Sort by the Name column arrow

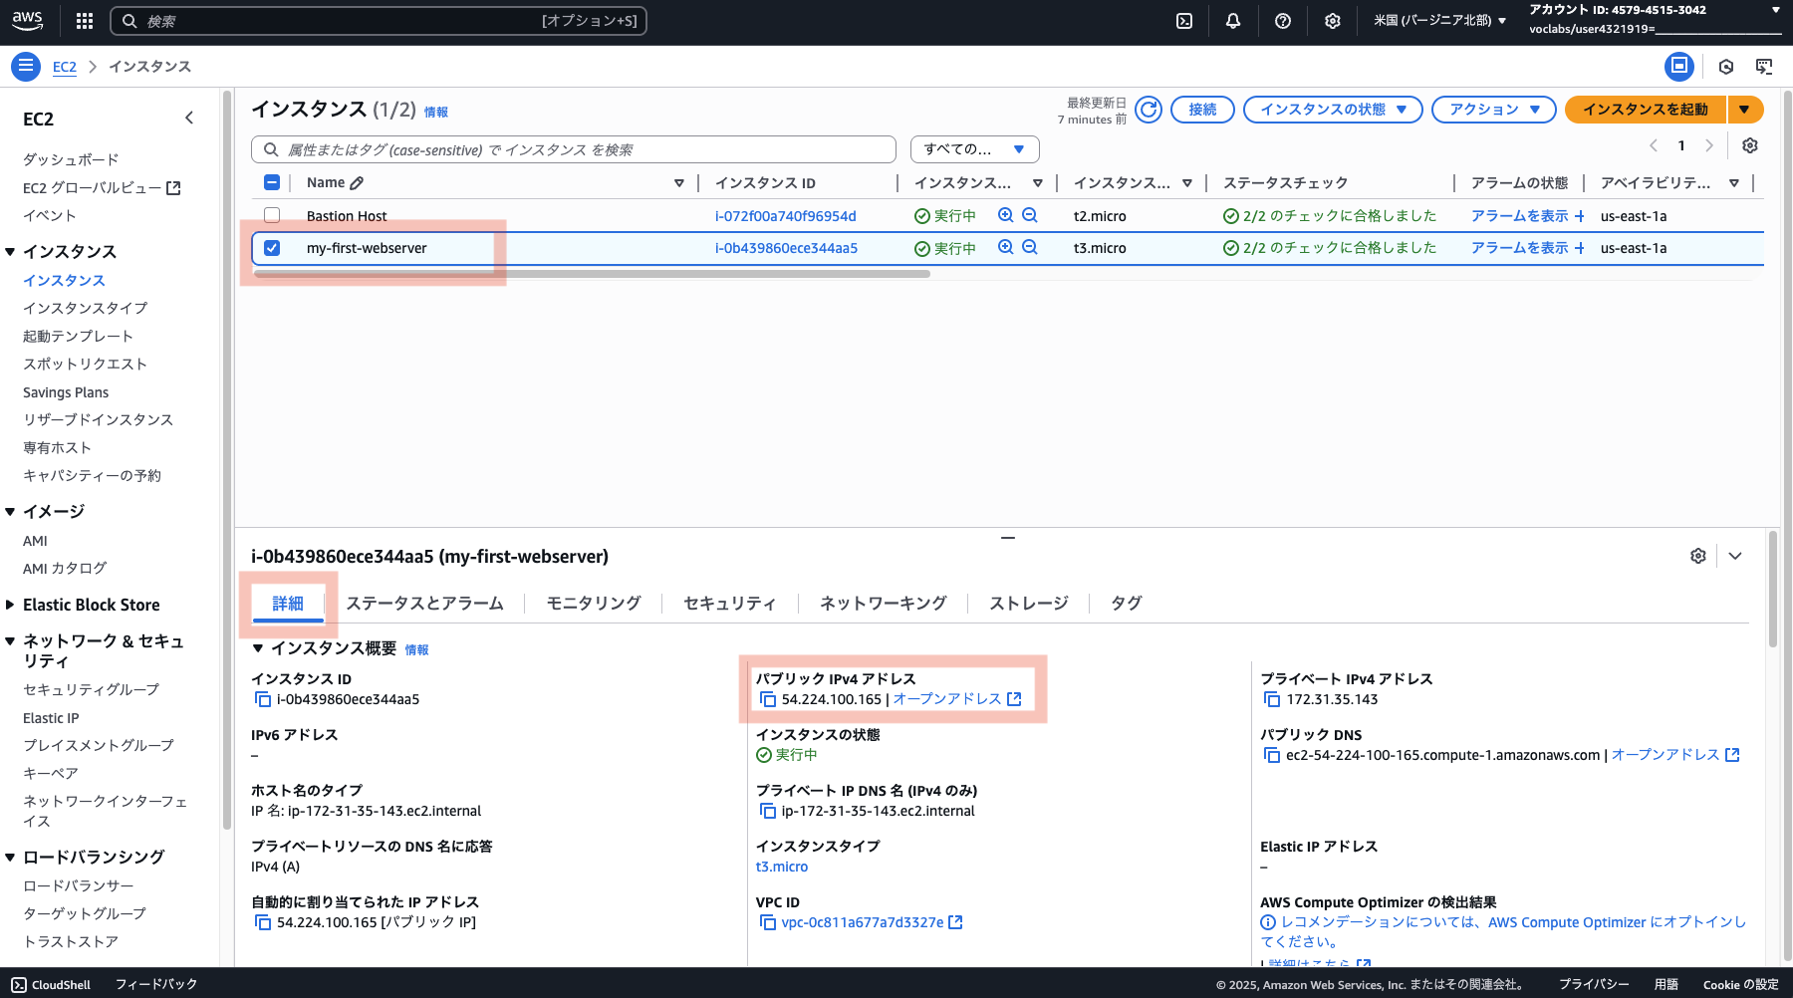(679, 183)
